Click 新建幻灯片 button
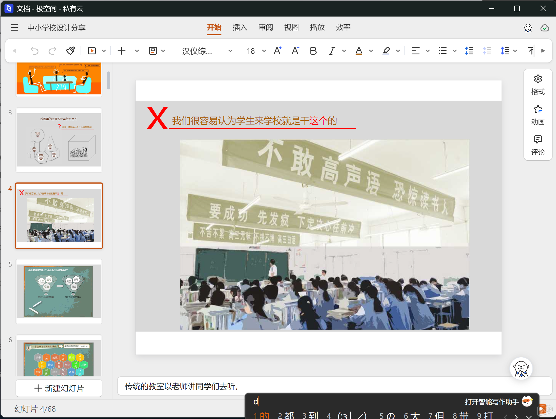This screenshot has width=556, height=419. tap(59, 388)
